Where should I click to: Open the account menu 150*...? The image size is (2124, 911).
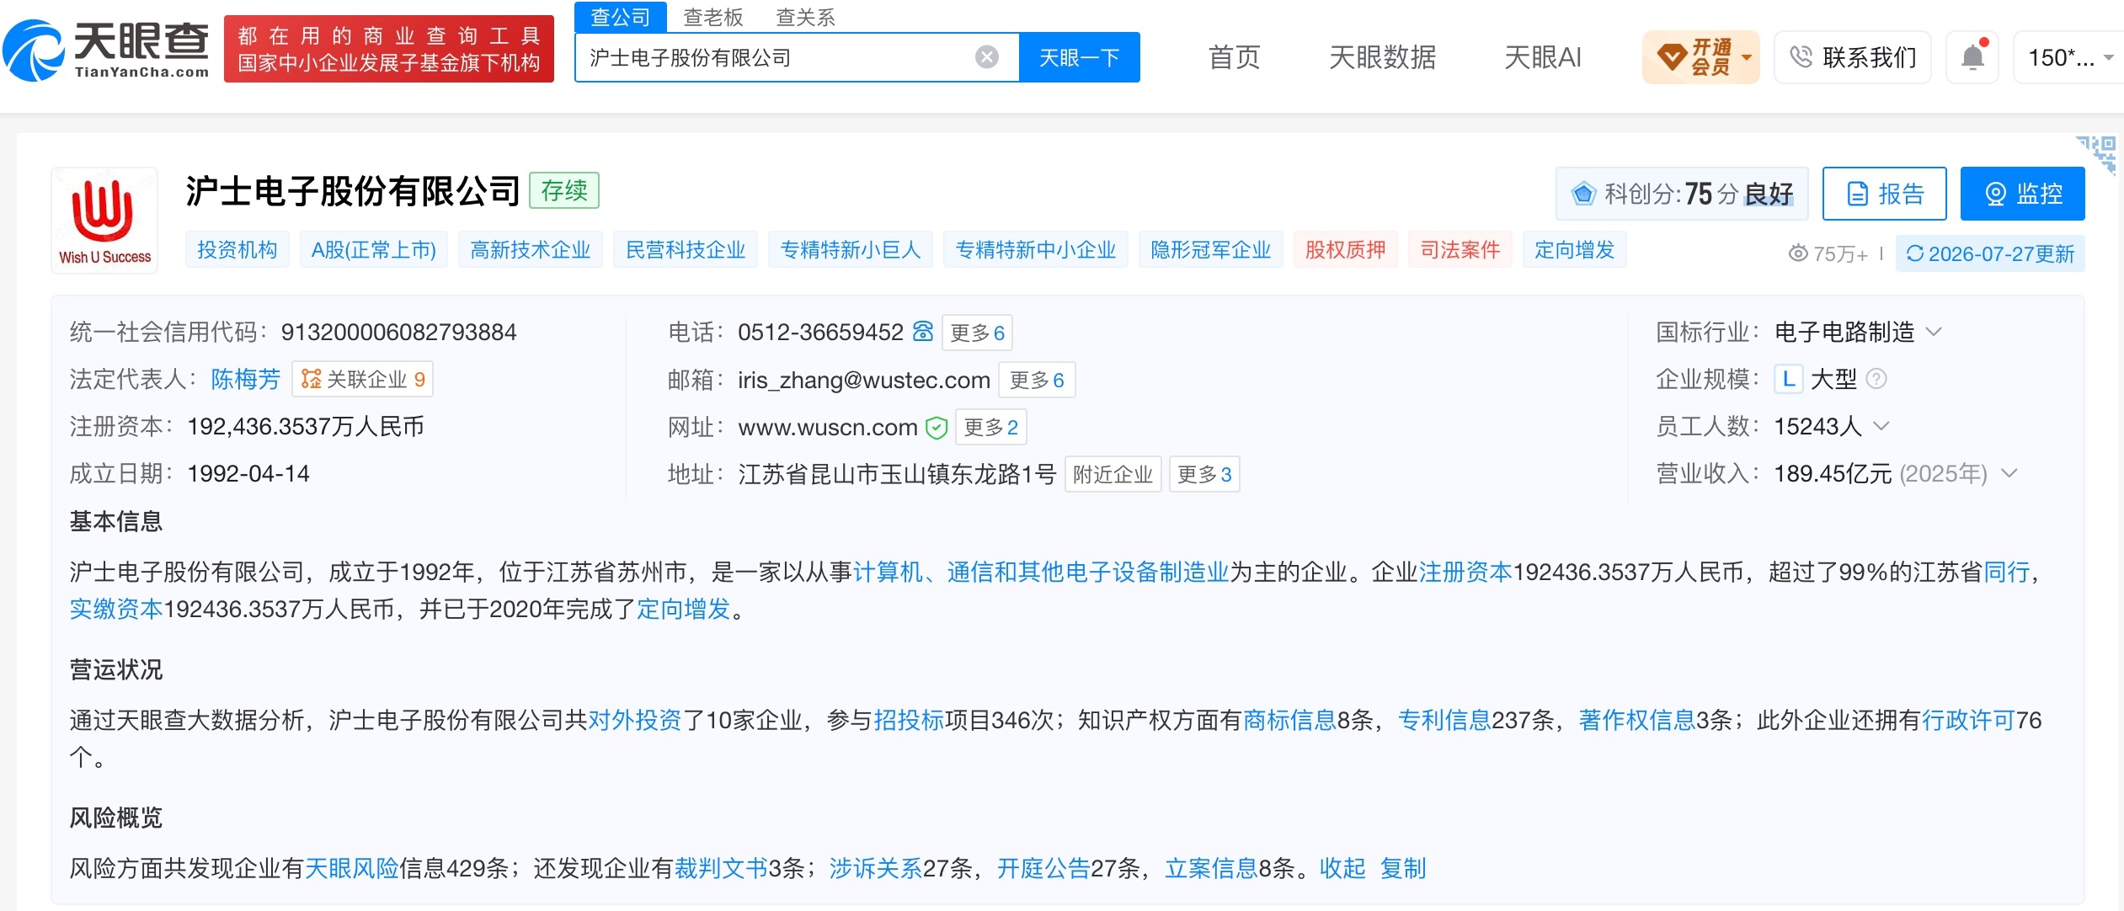pyautogui.click(x=2069, y=57)
